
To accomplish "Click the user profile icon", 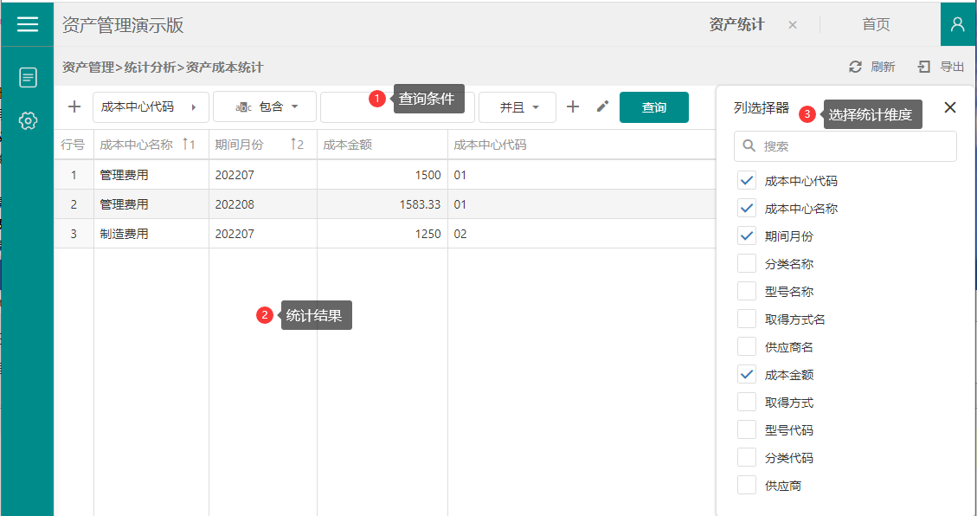I will click(x=958, y=24).
